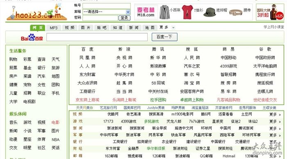287x159 pixels.
Task: Open the 世纪佳缘交友 link
Action: (265, 100)
